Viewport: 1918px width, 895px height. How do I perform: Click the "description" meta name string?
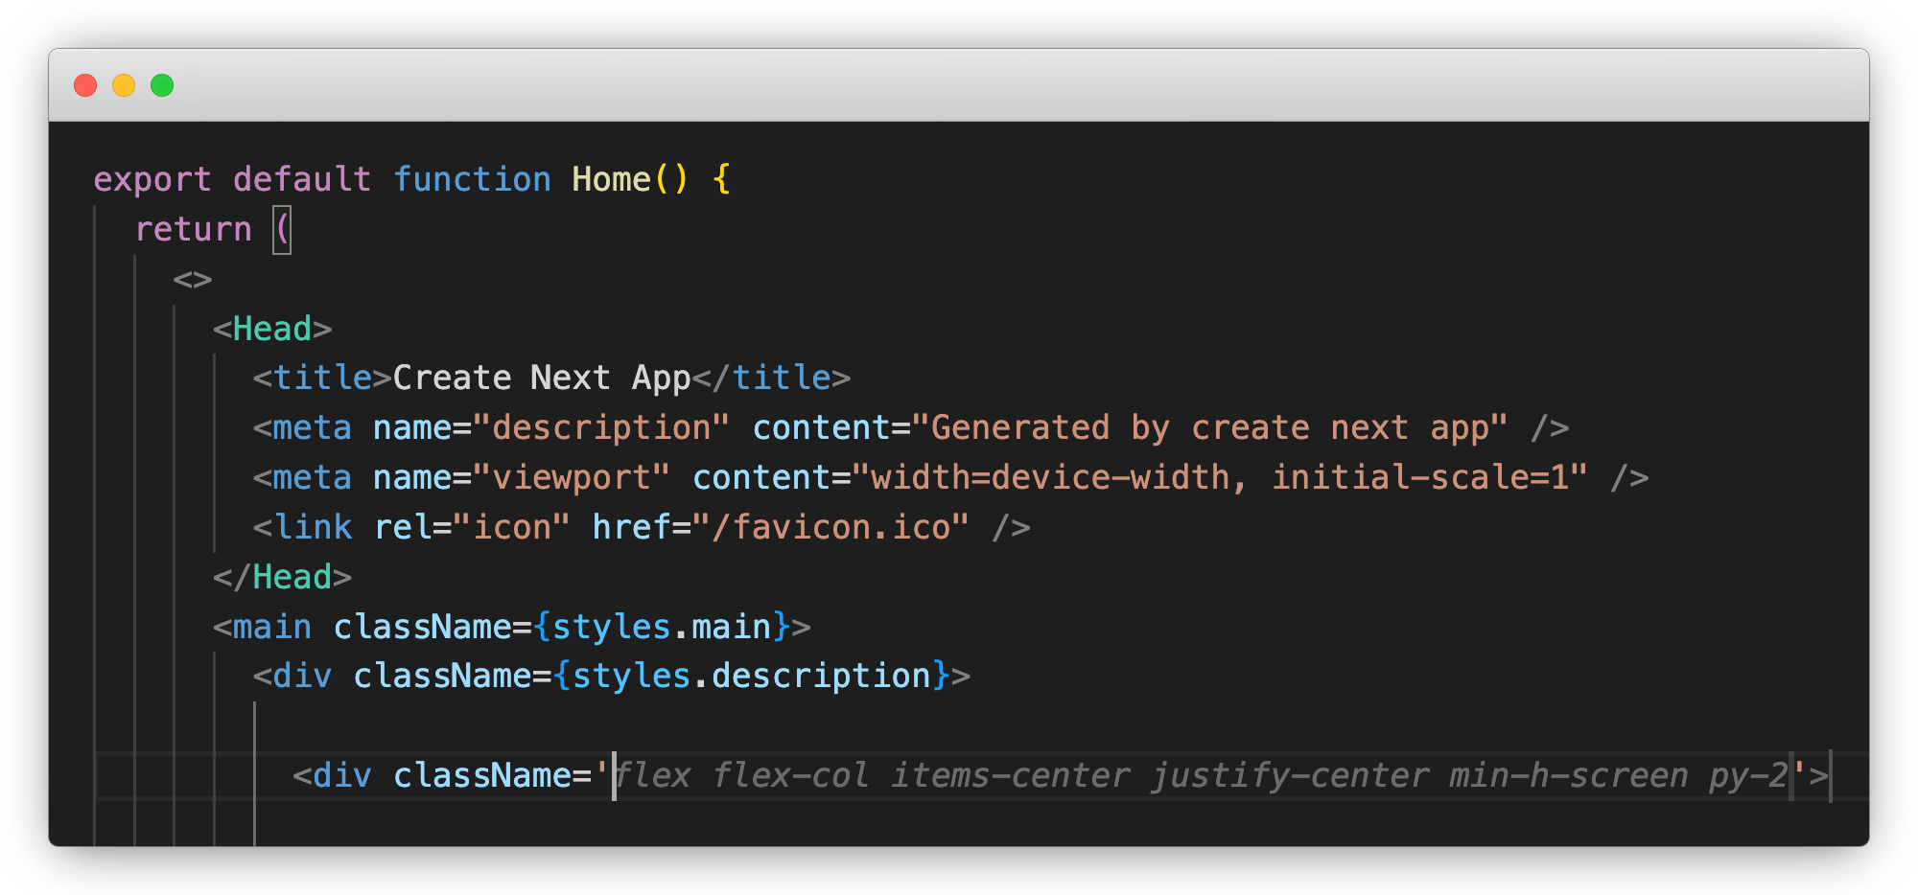(x=600, y=427)
